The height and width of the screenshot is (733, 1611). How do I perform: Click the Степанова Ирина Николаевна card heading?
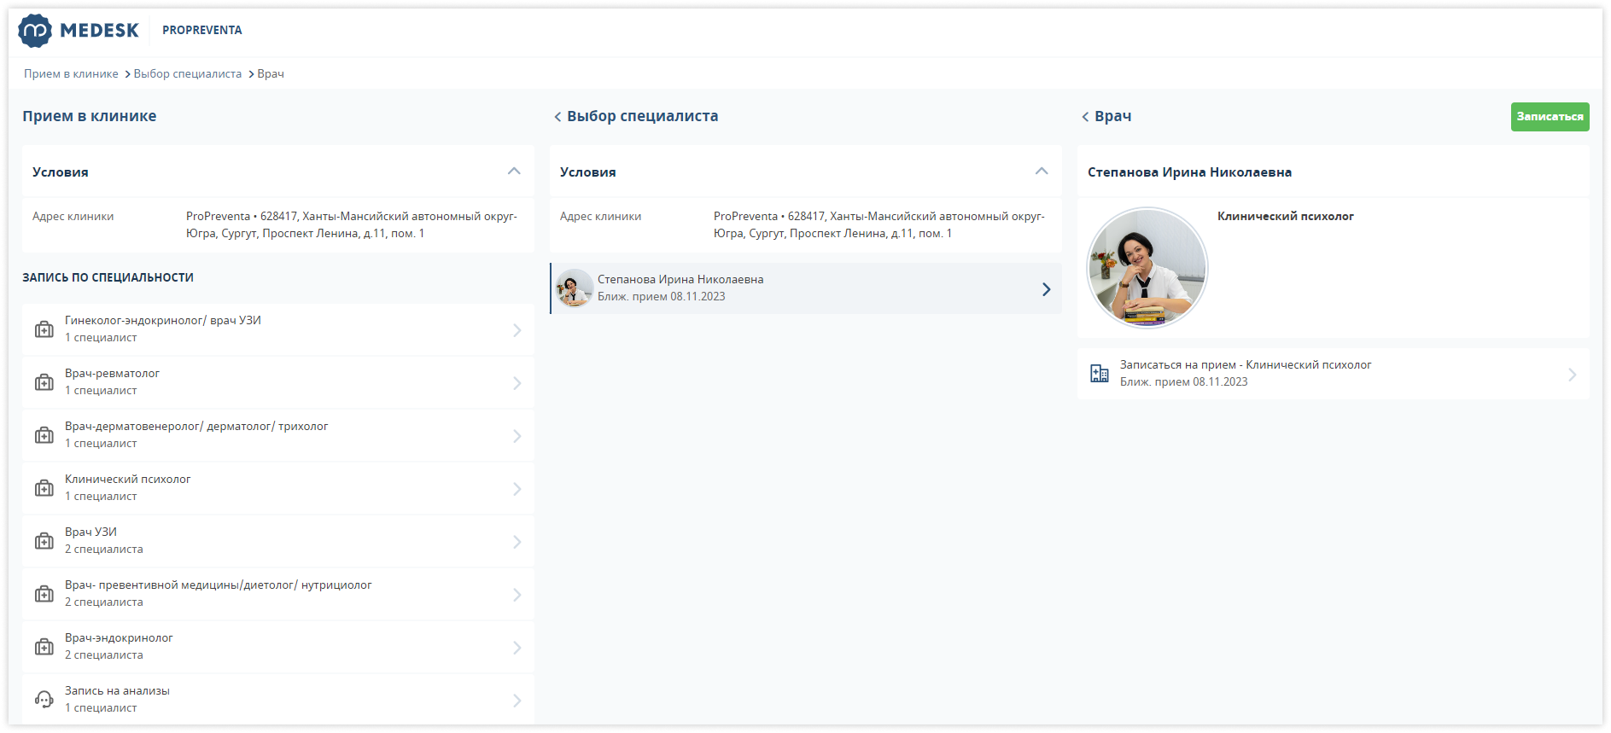pyautogui.click(x=1189, y=172)
